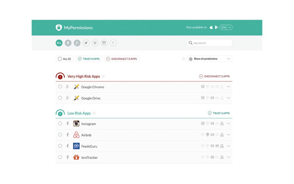
Task: Filter apps by Instagram
Action: point(104,43)
